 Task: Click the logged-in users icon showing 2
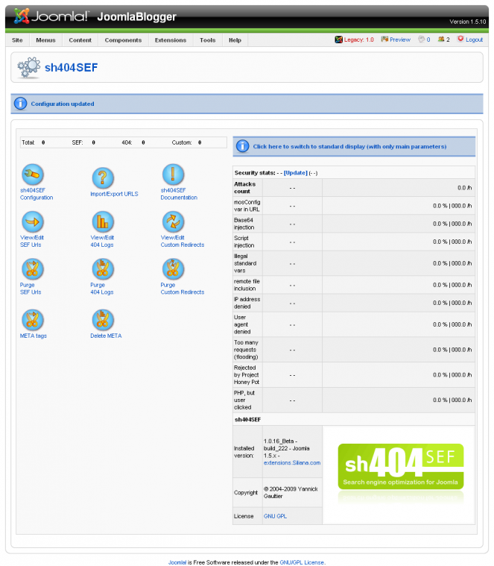pyautogui.click(x=440, y=39)
